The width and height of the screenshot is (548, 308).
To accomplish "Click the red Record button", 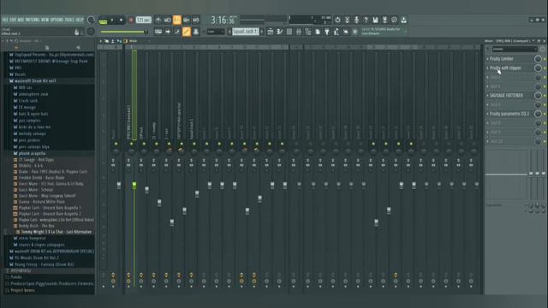I will point(131,21).
